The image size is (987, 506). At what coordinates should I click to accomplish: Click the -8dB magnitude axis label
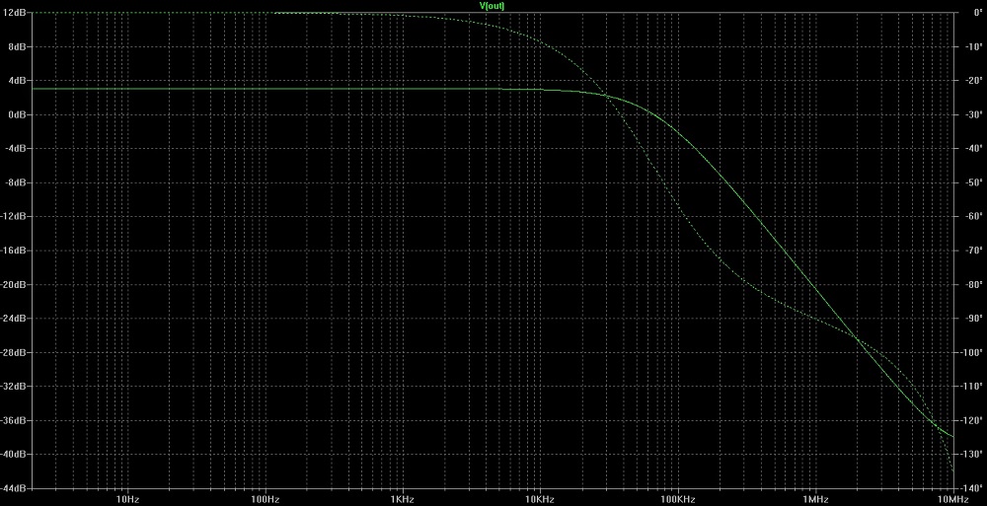(16, 183)
